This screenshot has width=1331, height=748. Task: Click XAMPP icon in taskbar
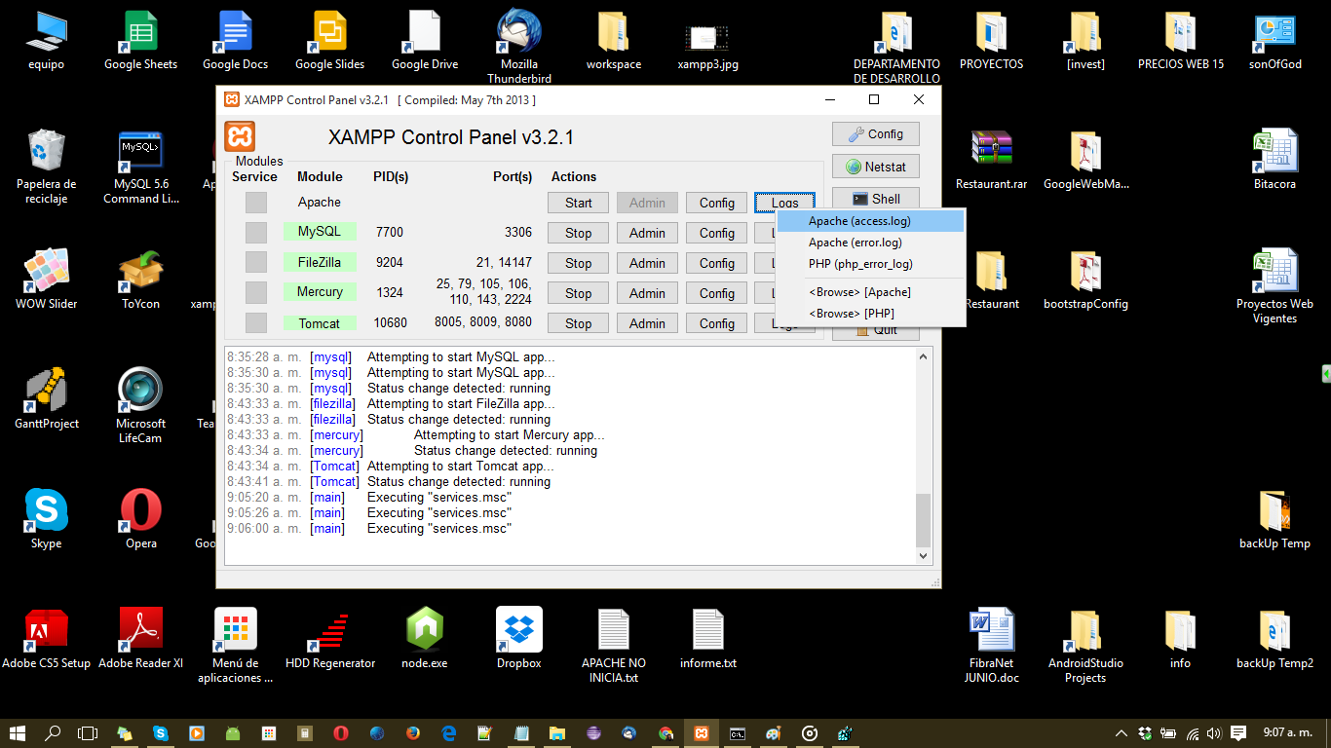tap(701, 733)
